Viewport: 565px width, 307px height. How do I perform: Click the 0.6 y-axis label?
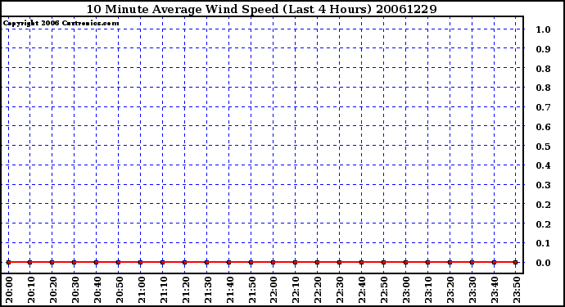coord(543,127)
